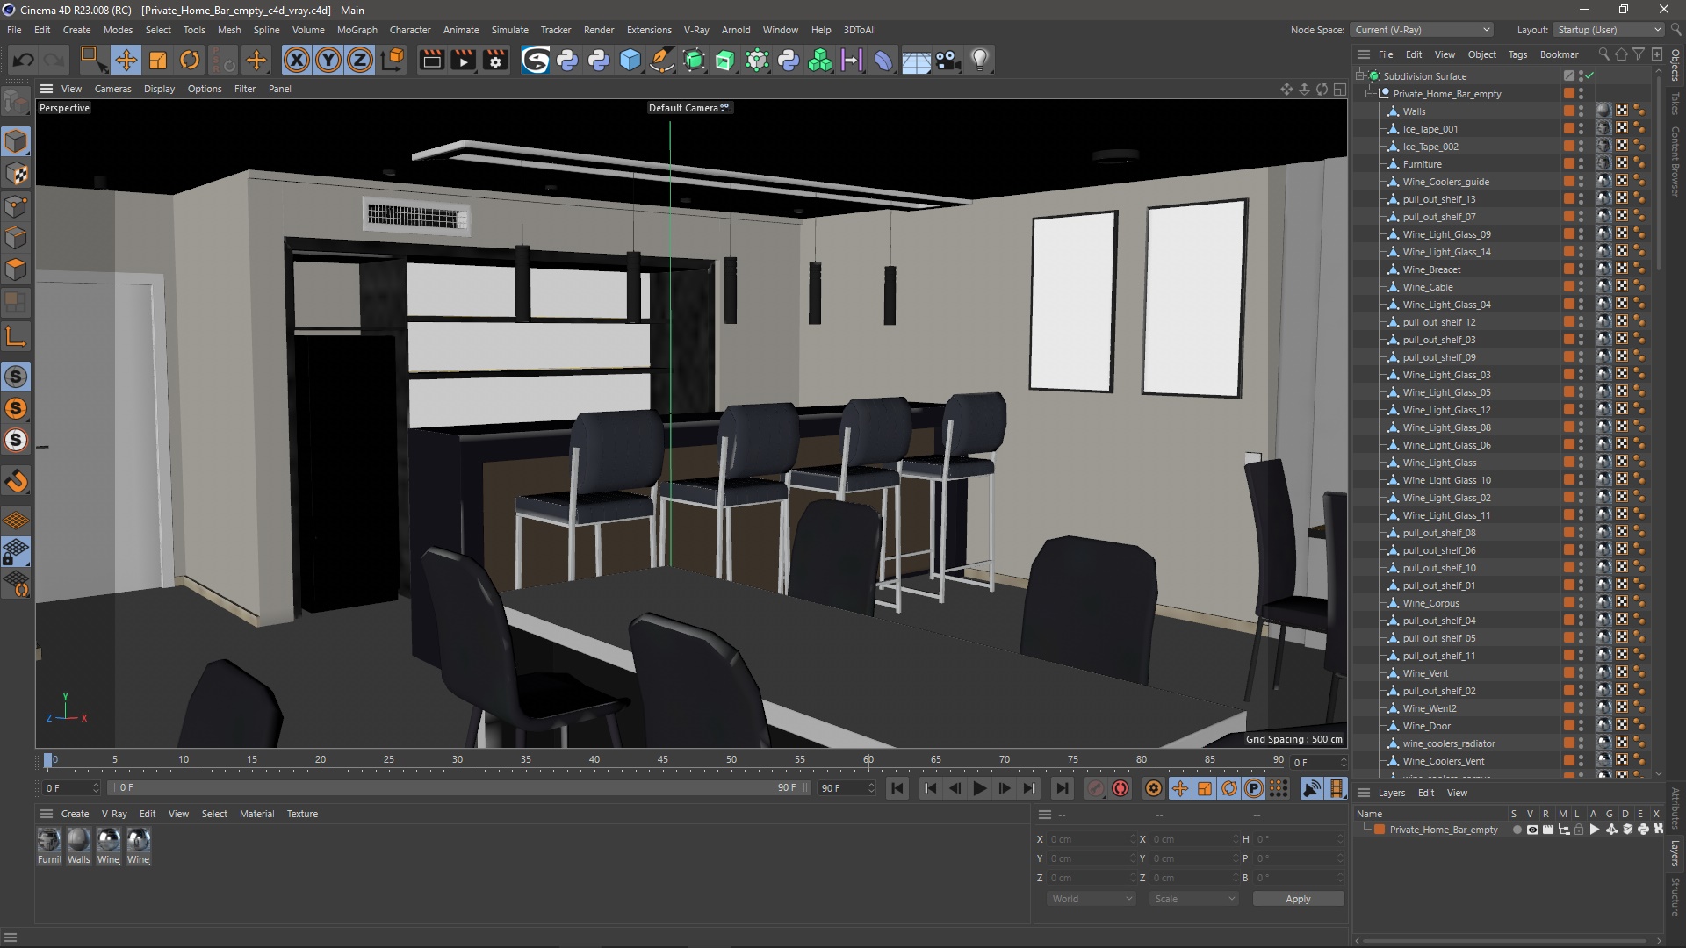Image resolution: width=1686 pixels, height=948 pixels.
Task: Click the Render button in toolbar
Action: pyautogui.click(x=429, y=59)
